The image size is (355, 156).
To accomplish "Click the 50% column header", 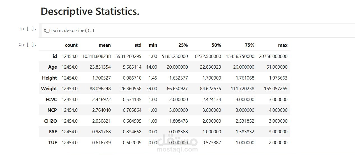I will tap(216, 45).
